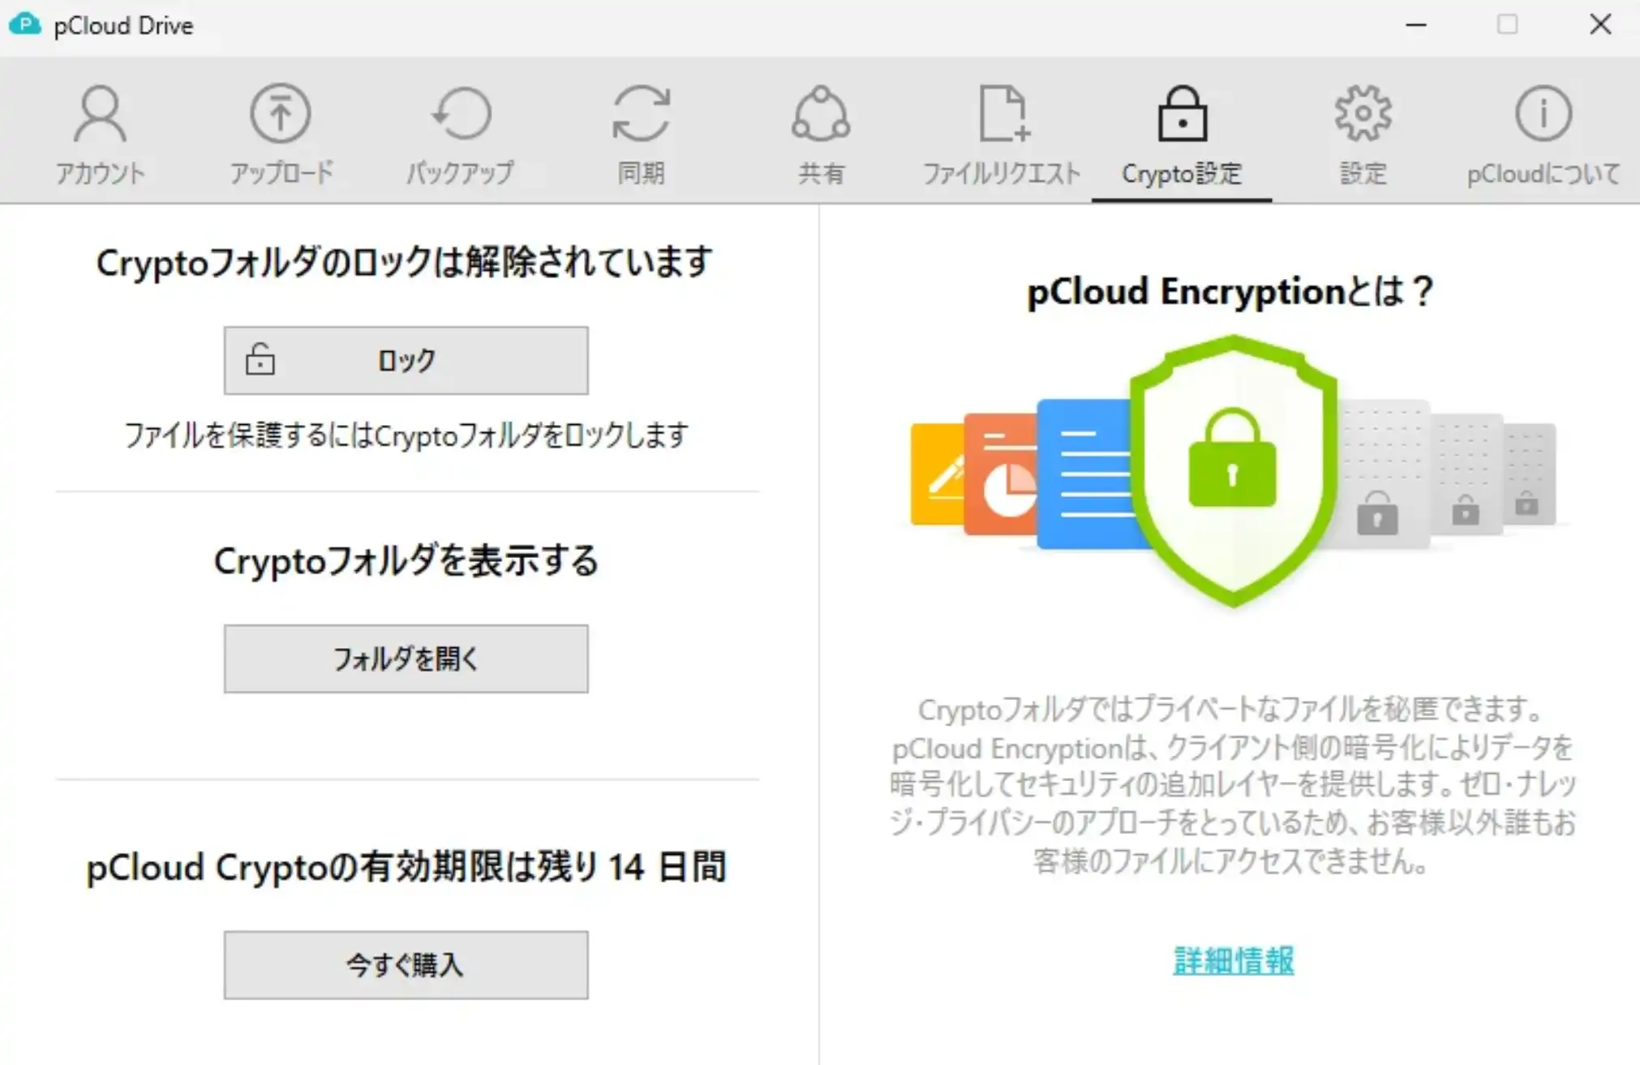This screenshot has width=1640, height=1065.
Task: Switch to the アップロード tab label
Action: click(x=281, y=173)
